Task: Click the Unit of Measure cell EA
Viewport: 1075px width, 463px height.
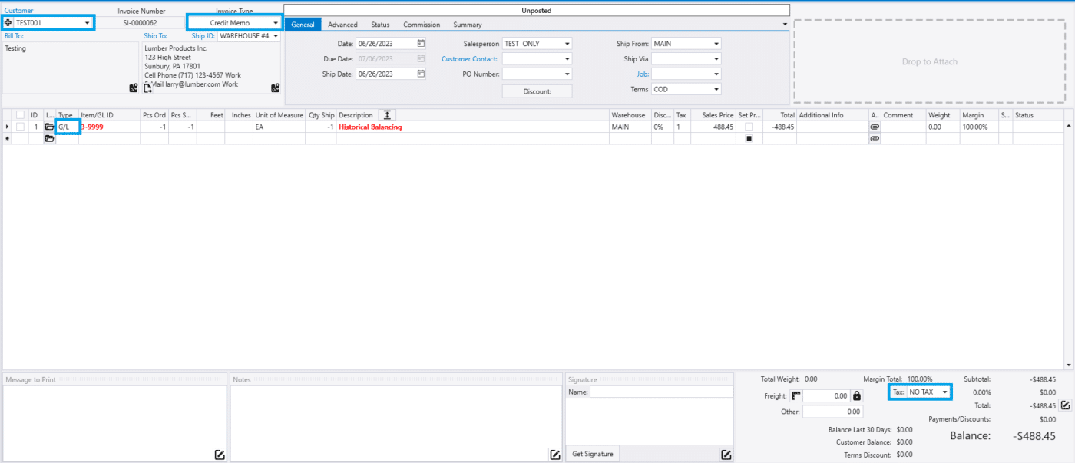Action: 279,127
